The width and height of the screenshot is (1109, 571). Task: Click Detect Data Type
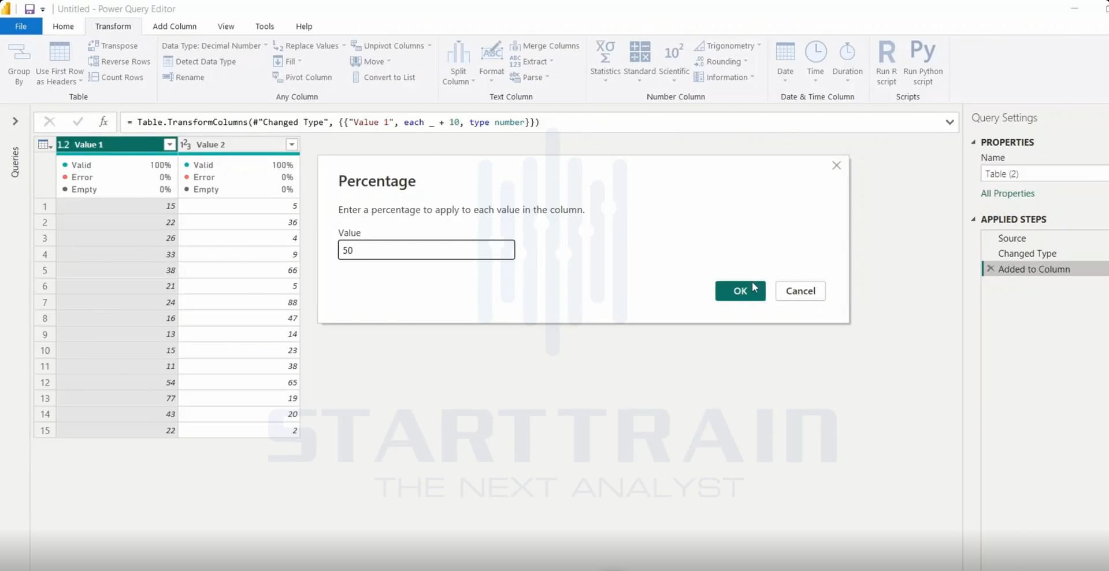(199, 61)
